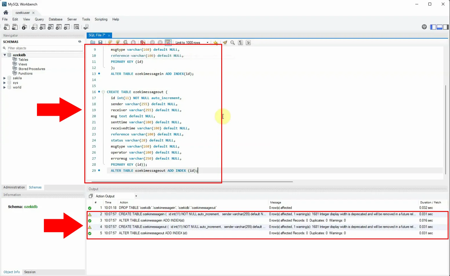Image resolution: width=450 pixels, height=276 pixels.
Task: Open an SQL script file in new tab
Action: coord(15,27)
